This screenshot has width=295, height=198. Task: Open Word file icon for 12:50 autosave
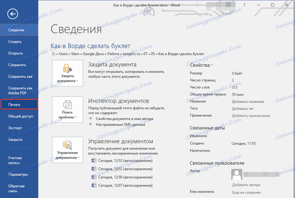click(x=94, y=177)
